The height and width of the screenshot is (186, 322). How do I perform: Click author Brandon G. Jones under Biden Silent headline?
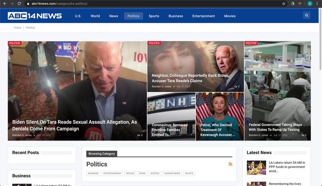pyautogui.click(x=22, y=135)
